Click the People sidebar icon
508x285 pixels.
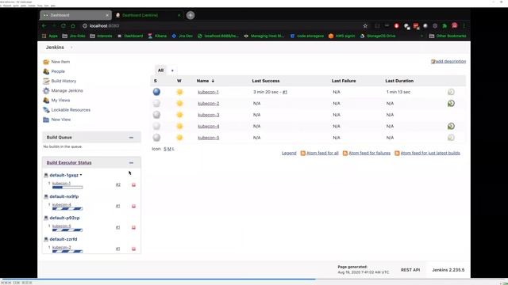(46, 71)
